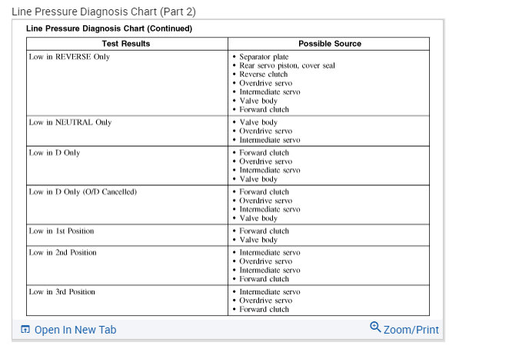Click the Possible Source column header
The height and width of the screenshot is (352, 509).
(329, 44)
